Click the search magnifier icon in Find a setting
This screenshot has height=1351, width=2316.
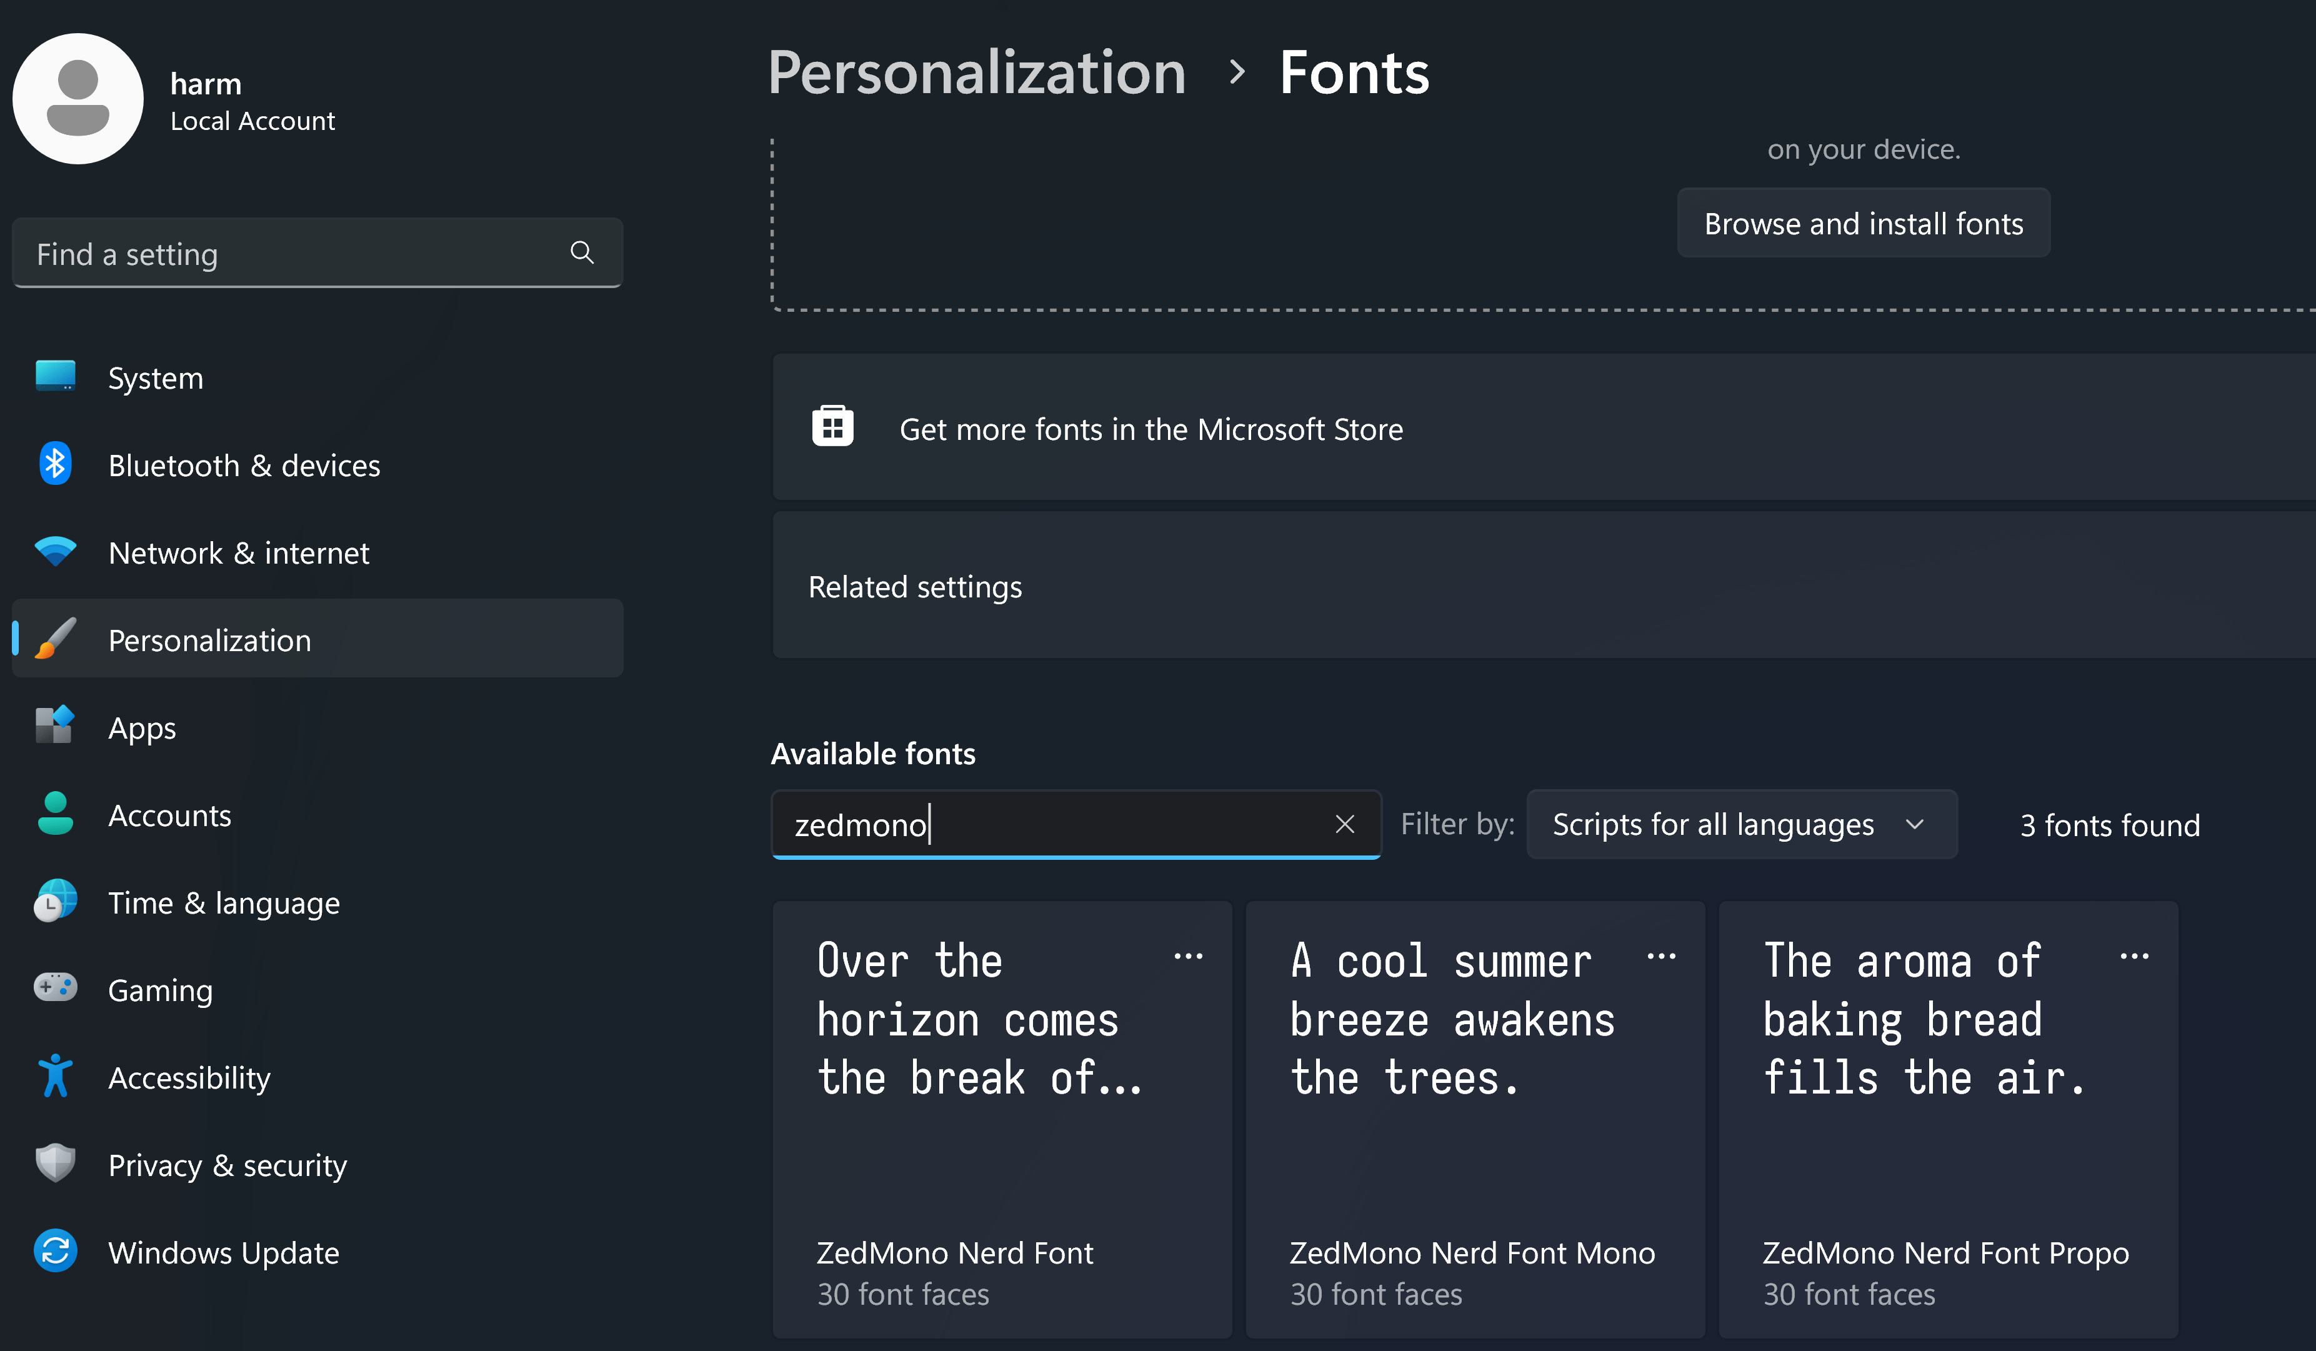click(x=582, y=252)
